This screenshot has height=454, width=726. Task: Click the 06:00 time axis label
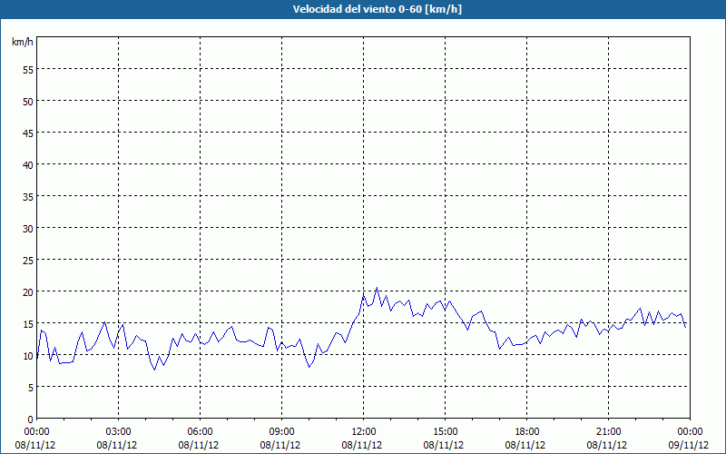(x=200, y=432)
